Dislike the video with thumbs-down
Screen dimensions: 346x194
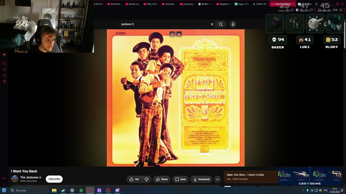point(147,179)
